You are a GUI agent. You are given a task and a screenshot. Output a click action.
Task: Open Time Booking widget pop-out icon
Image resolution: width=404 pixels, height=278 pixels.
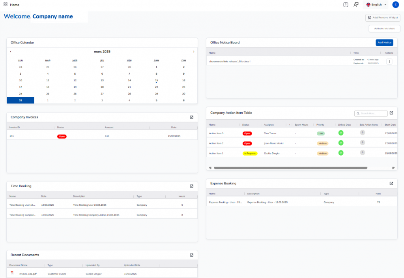[x=191, y=186]
